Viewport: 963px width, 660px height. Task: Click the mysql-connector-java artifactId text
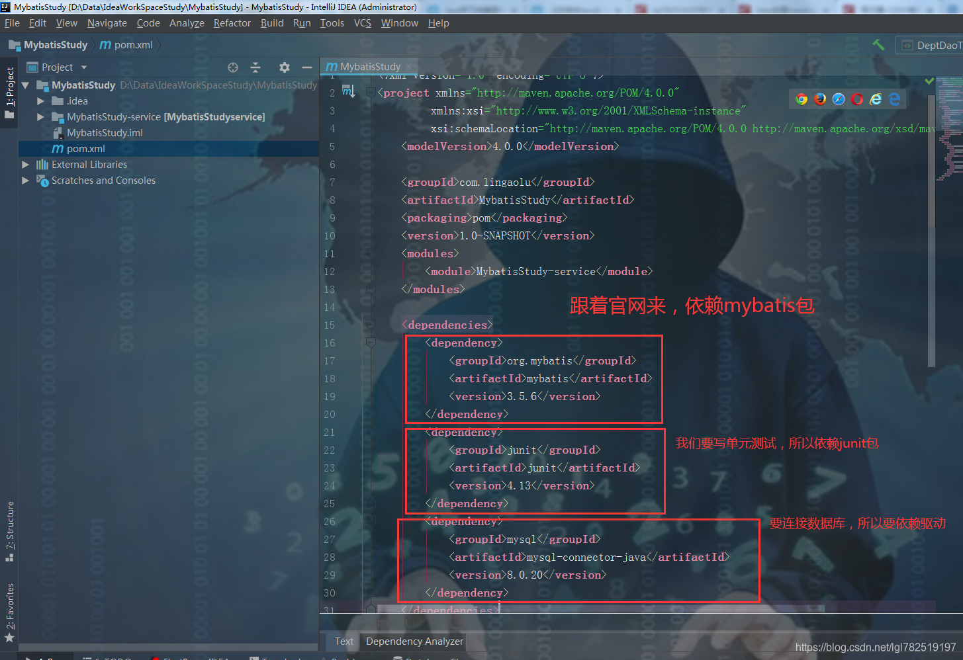tap(586, 557)
